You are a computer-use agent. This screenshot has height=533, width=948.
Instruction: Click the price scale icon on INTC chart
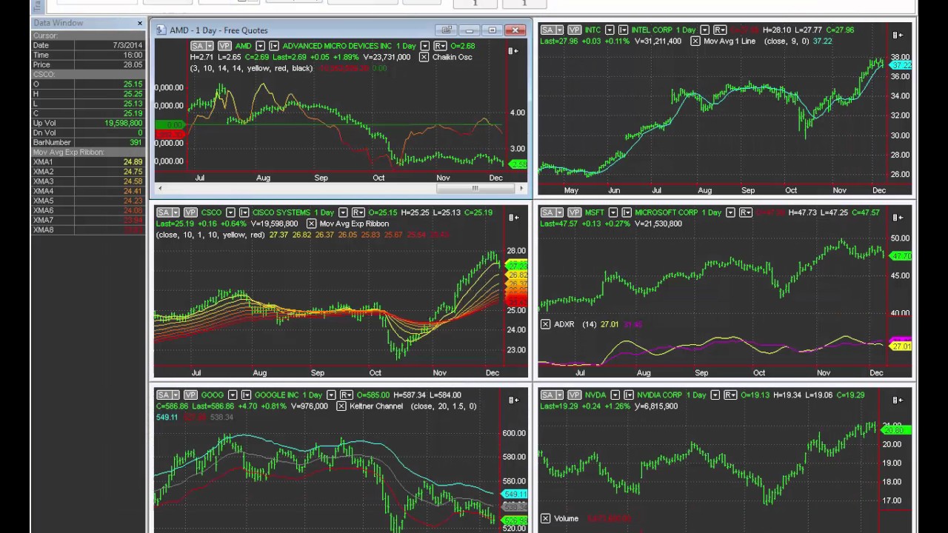tap(898, 35)
